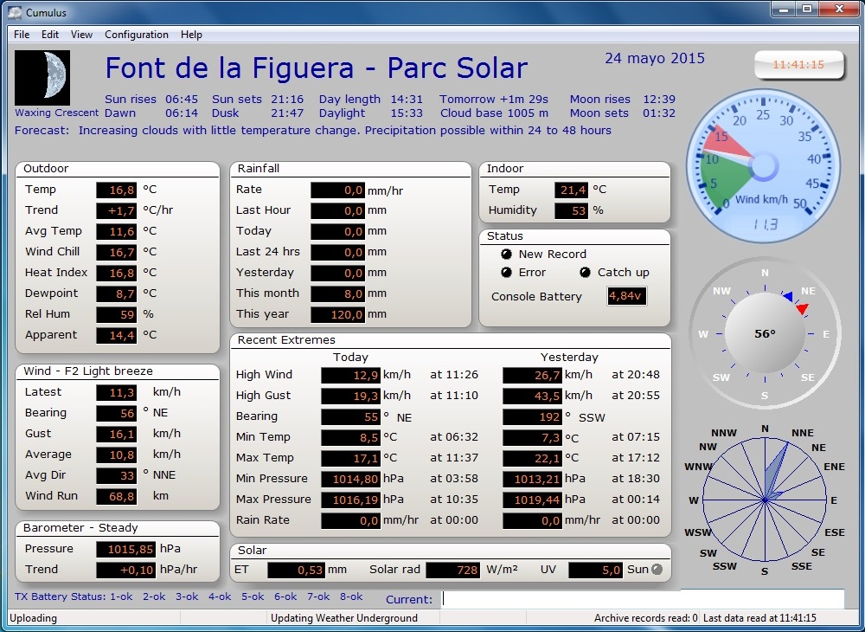Viewport: 865px width, 632px height.
Task: Click the 24 mayo 2015 date
Action: [x=655, y=59]
